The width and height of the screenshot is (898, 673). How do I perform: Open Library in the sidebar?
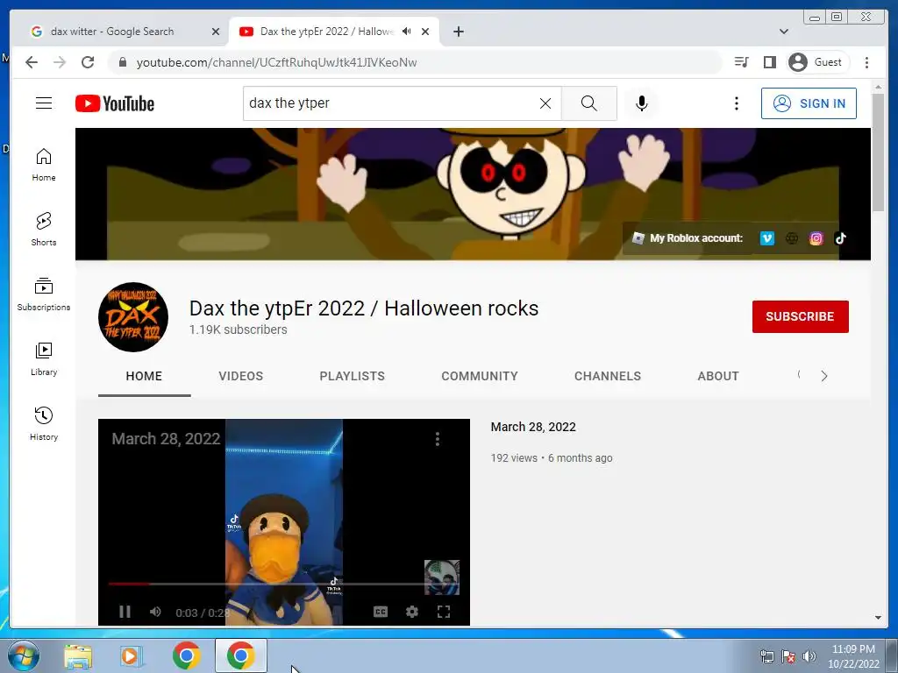tap(44, 358)
